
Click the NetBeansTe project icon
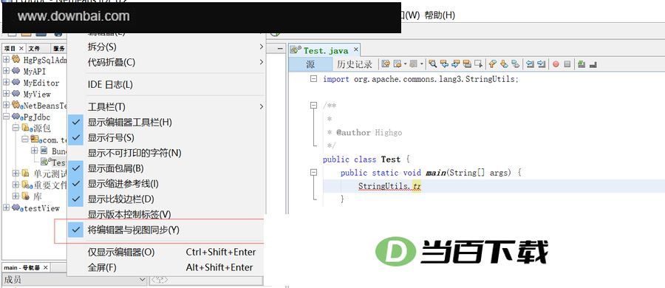coord(16,105)
